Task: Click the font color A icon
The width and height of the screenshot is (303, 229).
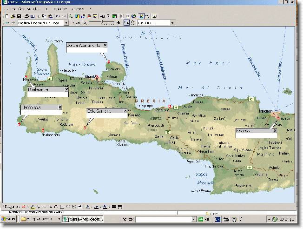Action: [x=105, y=207]
